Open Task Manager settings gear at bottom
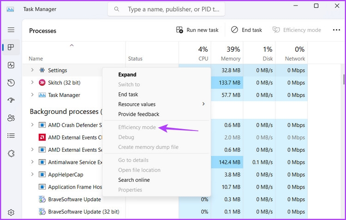The width and height of the screenshot is (346, 220). tap(11, 213)
